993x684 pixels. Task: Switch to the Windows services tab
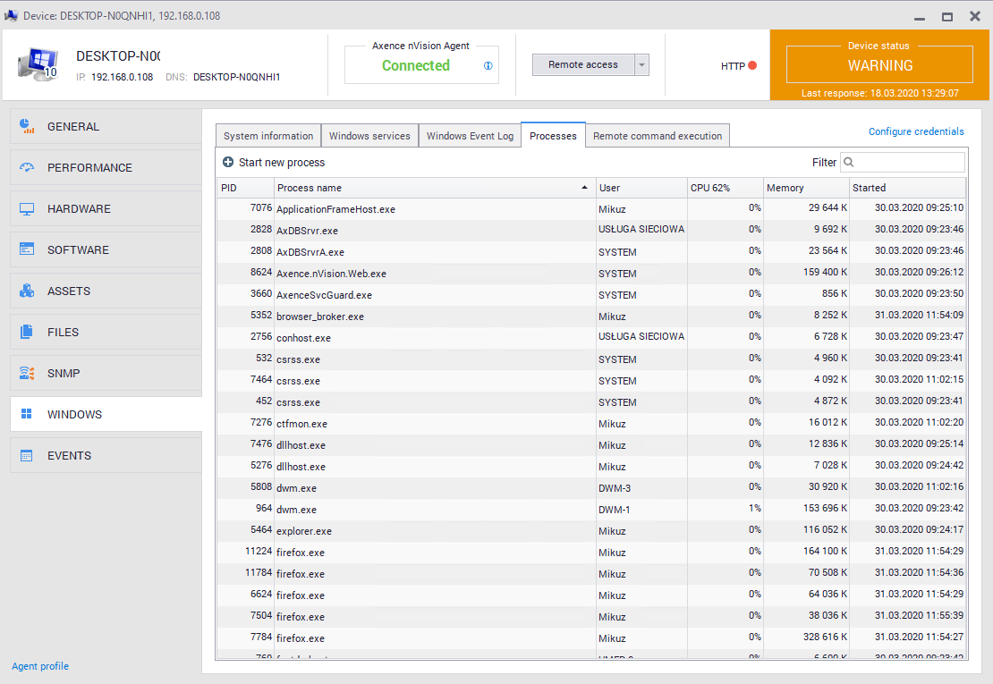[x=369, y=136]
